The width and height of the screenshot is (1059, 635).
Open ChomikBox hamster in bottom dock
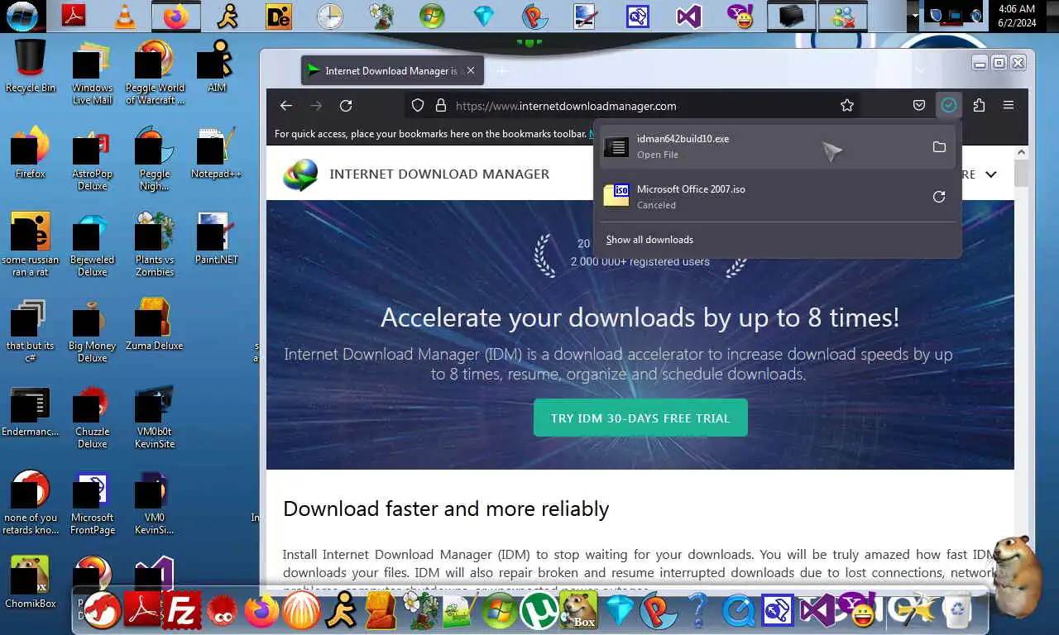click(579, 611)
